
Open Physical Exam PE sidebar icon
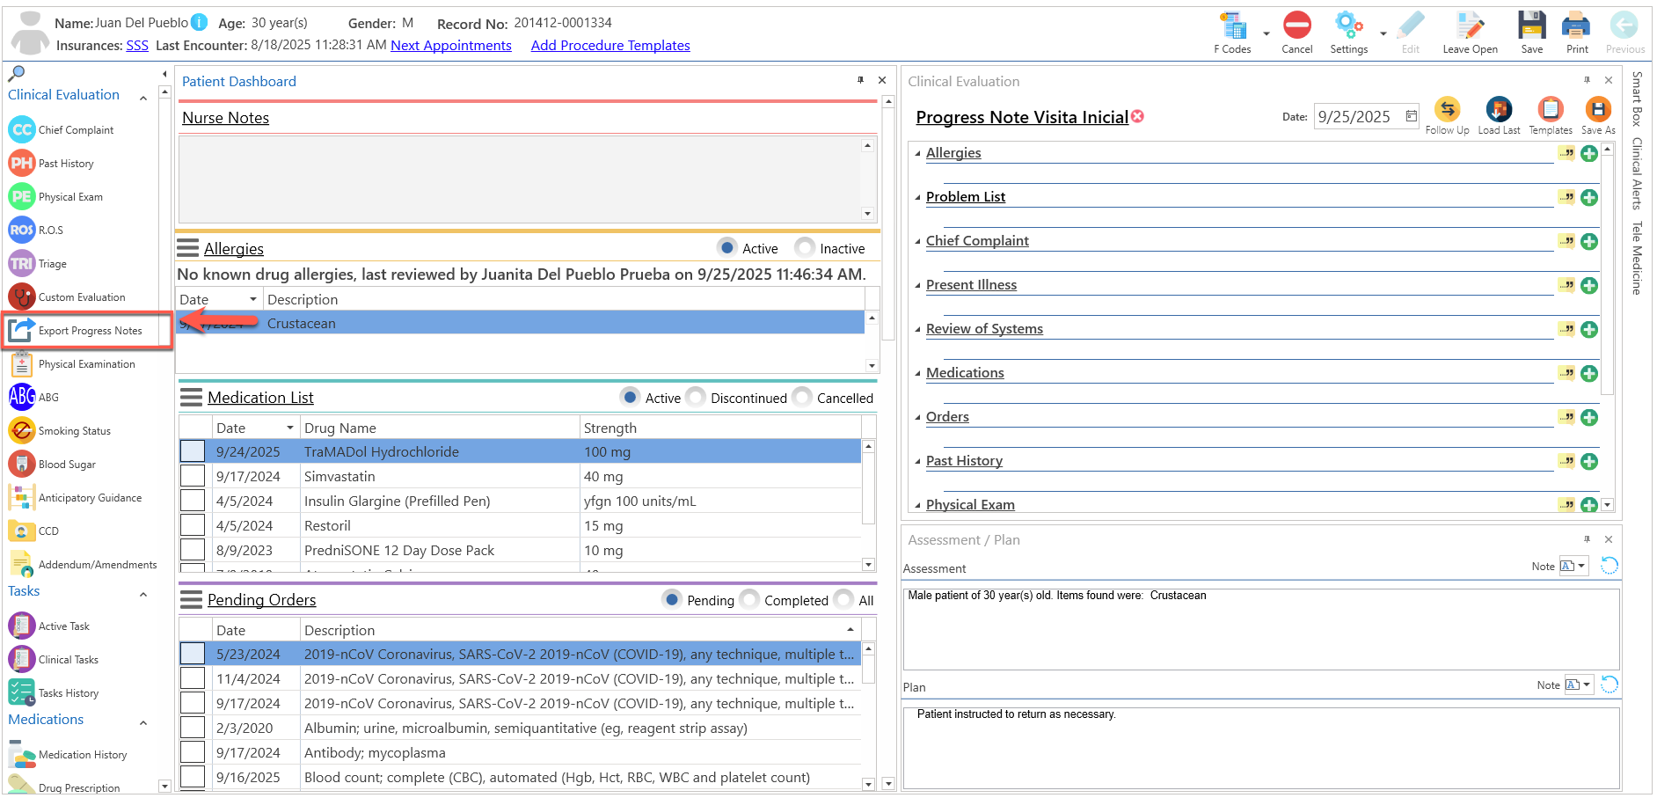click(22, 196)
